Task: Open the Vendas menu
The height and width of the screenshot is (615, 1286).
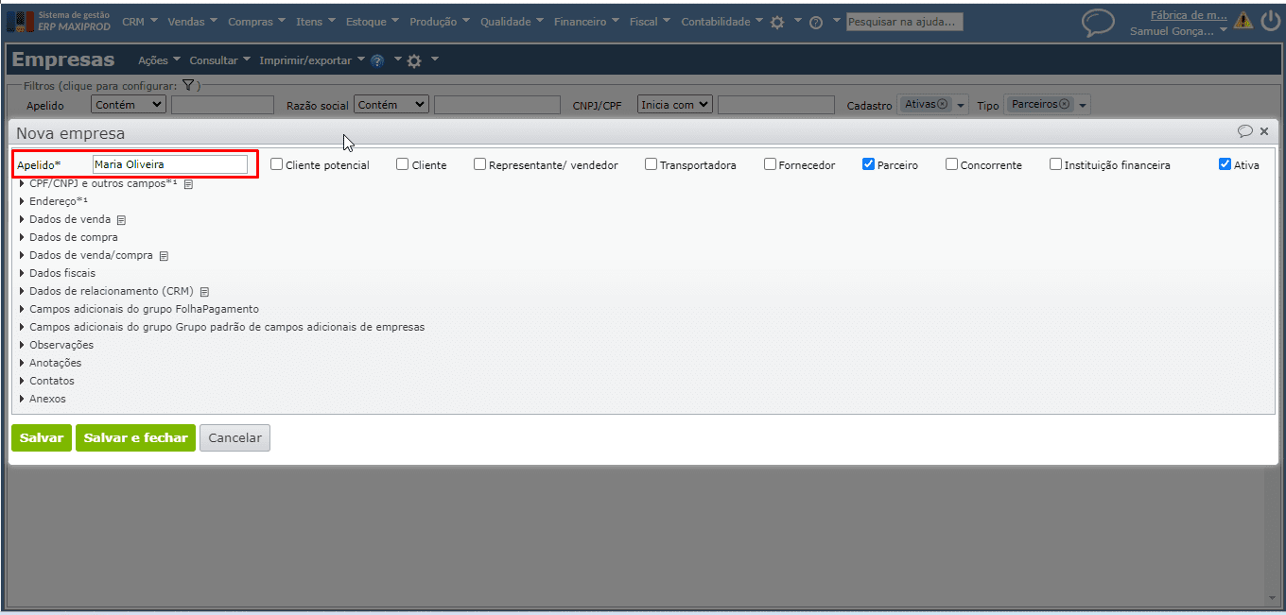Action: 192,22
